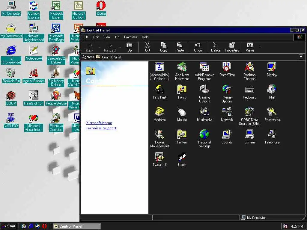Click the Delete toolbar button
This screenshot has height=230, width=307.
click(x=216, y=47)
